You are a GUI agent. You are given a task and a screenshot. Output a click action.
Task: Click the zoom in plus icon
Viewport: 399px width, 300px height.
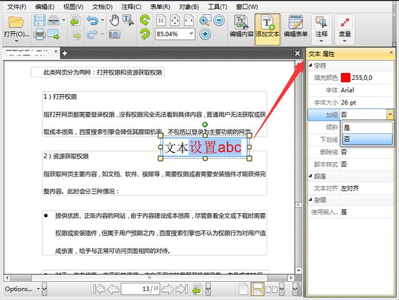(205, 34)
